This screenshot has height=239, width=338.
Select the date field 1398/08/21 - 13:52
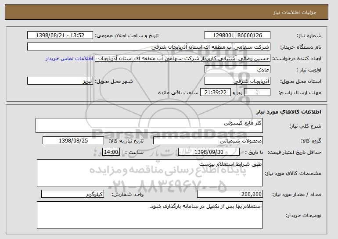(x=60, y=36)
